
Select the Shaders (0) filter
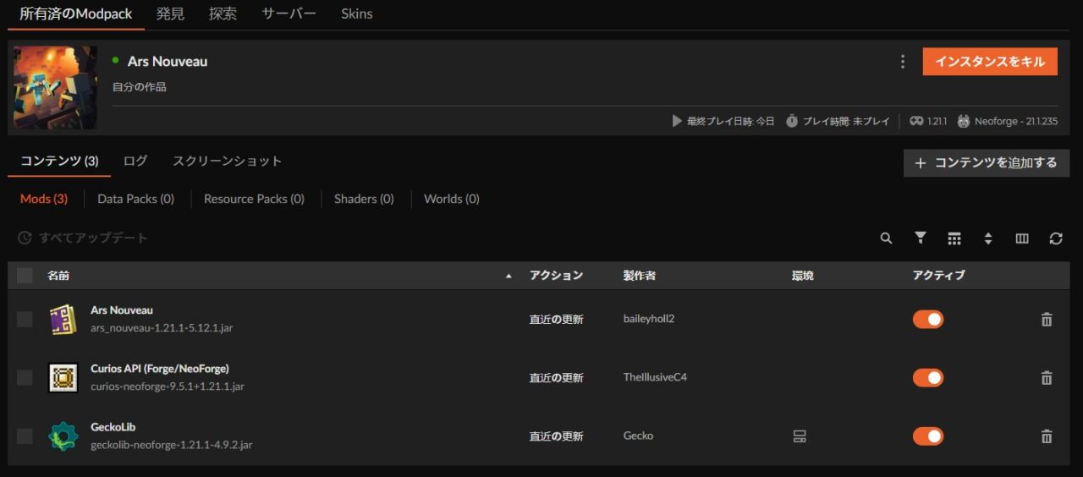tap(364, 199)
